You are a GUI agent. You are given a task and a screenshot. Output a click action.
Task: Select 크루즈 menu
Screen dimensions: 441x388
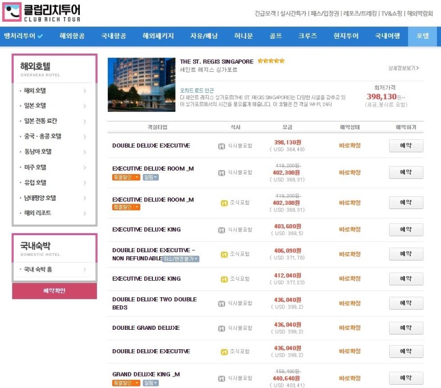[308, 36]
